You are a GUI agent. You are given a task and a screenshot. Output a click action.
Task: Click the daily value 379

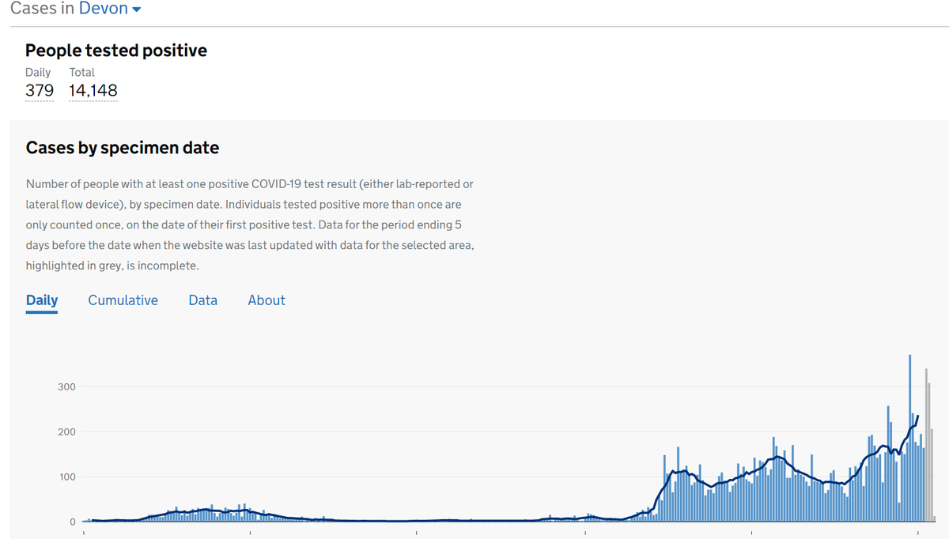tap(40, 91)
